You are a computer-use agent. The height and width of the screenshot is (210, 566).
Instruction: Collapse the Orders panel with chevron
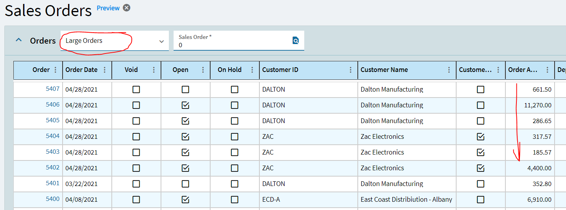(18, 40)
